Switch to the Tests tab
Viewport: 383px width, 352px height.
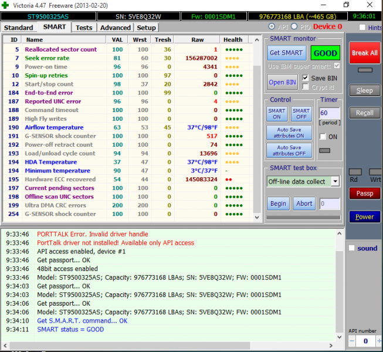click(84, 28)
